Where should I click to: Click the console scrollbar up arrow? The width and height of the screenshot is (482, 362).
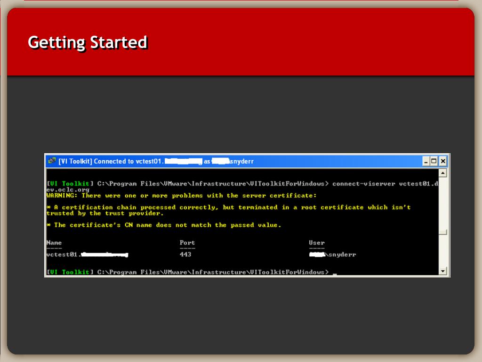point(442,173)
